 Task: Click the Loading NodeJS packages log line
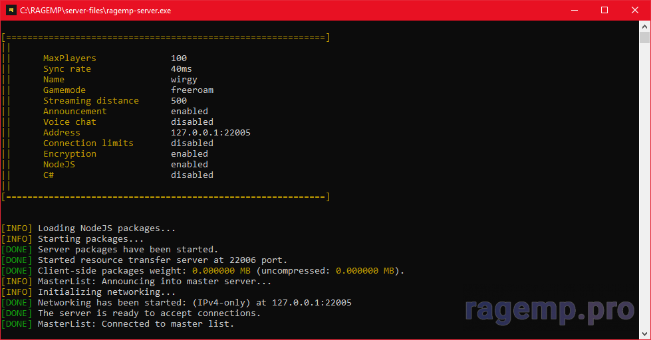coord(106,228)
